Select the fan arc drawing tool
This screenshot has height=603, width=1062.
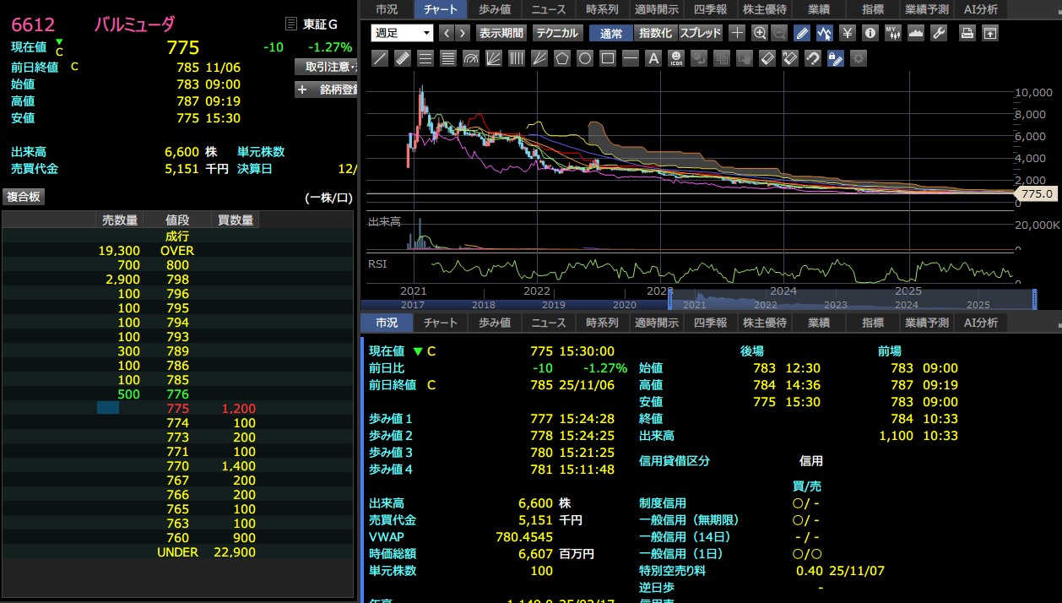coord(471,58)
